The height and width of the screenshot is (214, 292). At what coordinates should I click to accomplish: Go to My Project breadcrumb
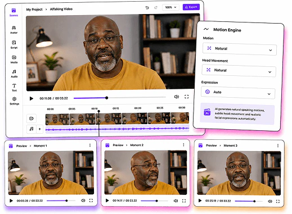[x=34, y=10]
